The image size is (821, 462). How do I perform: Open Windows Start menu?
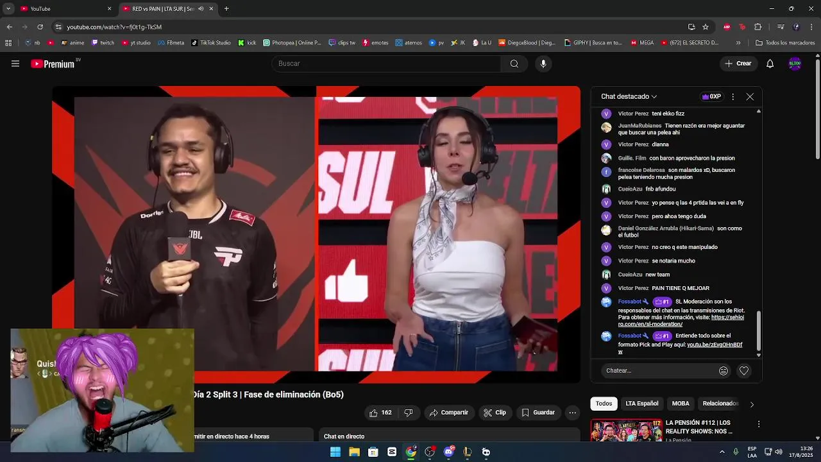click(335, 452)
